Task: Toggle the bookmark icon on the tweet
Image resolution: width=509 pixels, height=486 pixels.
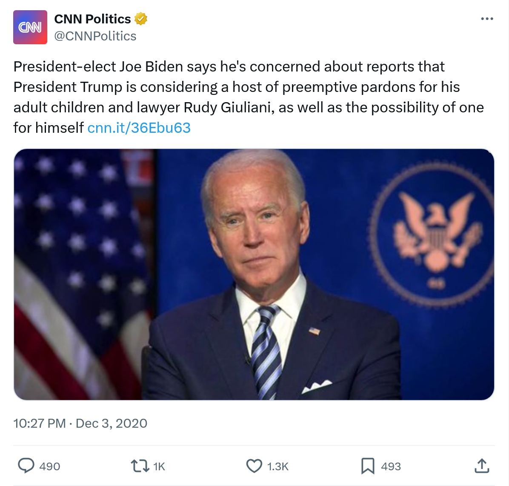Action: 368,466
